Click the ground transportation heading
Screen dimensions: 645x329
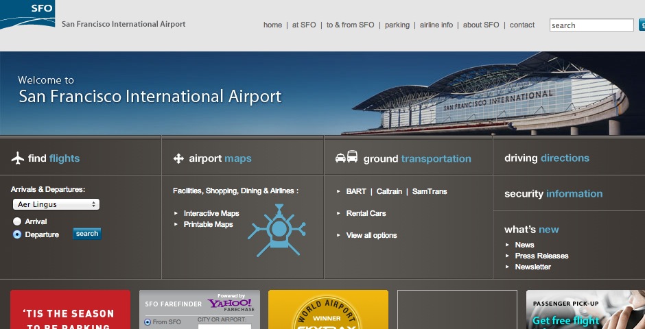click(x=417, y=159)
